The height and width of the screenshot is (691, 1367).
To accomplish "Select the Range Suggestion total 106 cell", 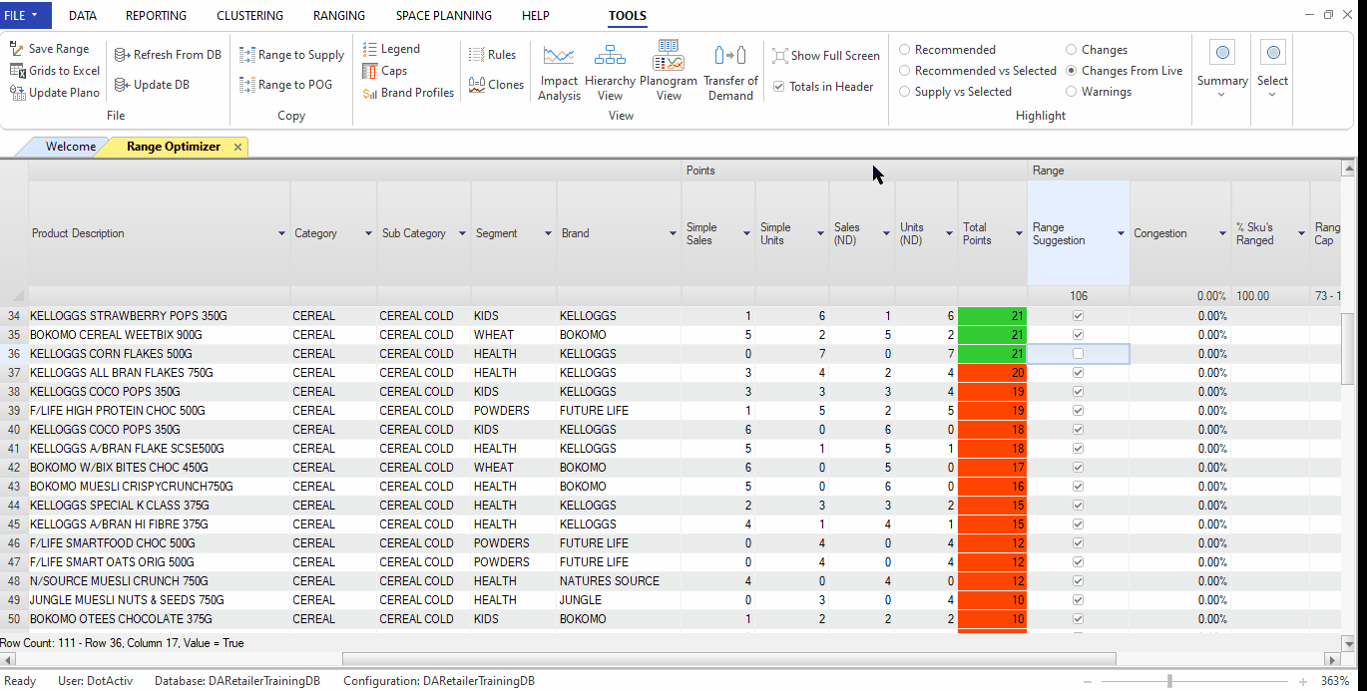I will 1079,296.
